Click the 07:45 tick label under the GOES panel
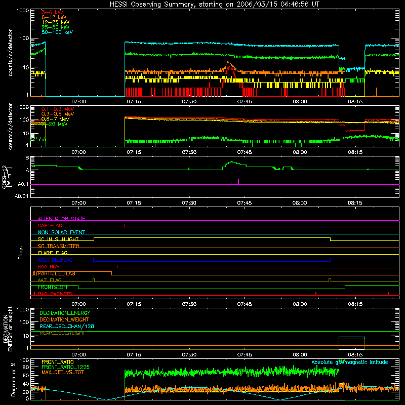This screenshot has width=405, height=405. pos(245,203)
